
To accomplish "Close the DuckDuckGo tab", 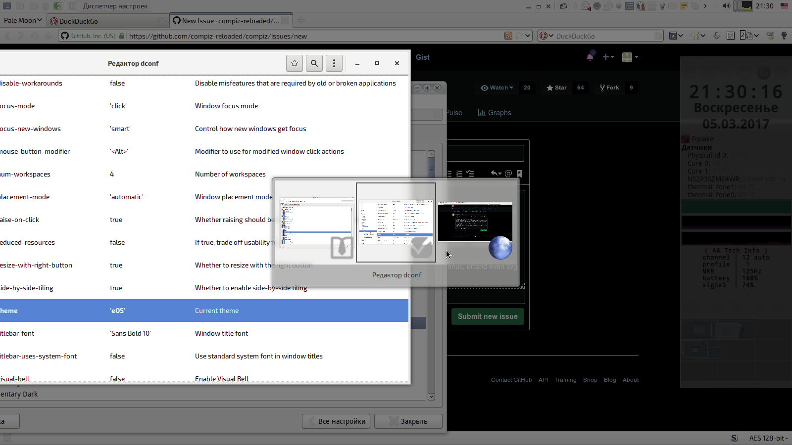I will (x=162, y=21).
